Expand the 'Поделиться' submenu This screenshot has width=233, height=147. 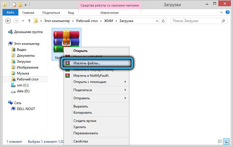pos(82,90)
